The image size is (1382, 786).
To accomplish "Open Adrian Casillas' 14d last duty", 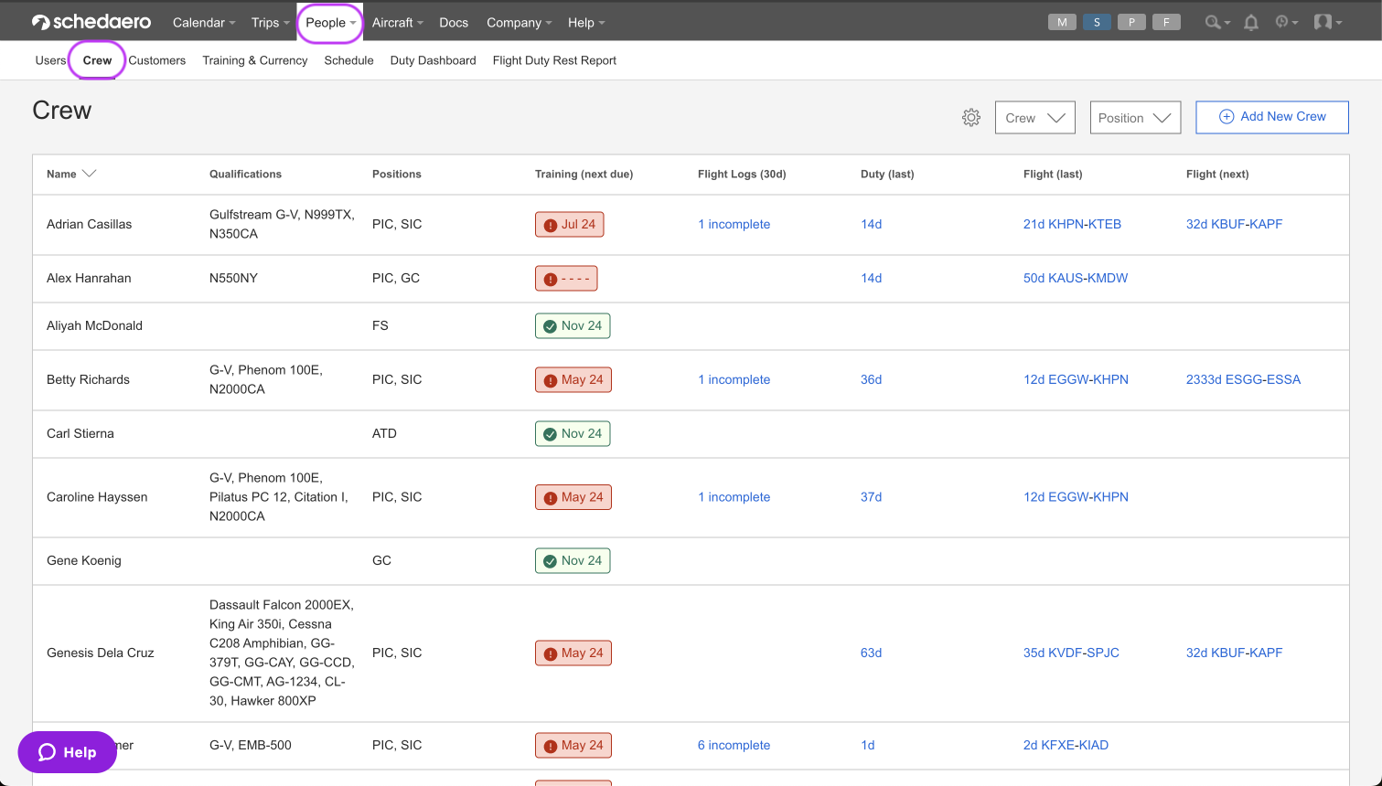I will point(872,224).
